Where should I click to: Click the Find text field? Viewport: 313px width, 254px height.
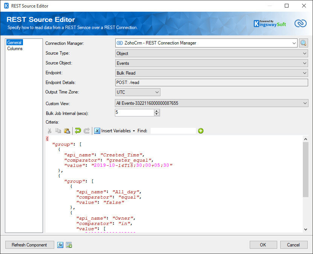pyautogui.click(x=173, y=131)
